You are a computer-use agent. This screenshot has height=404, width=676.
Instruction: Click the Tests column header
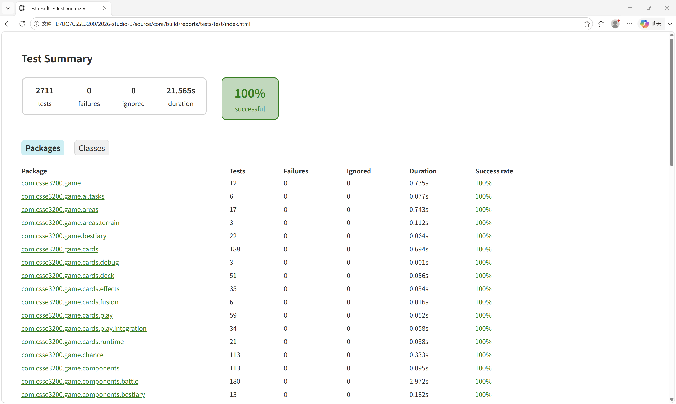237,171
